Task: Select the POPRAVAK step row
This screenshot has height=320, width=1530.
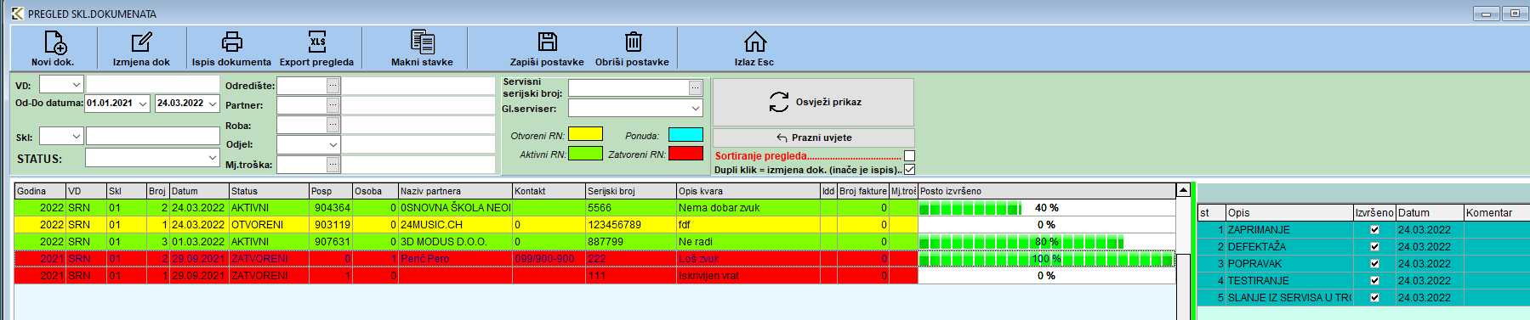Action: (1363, 264)
